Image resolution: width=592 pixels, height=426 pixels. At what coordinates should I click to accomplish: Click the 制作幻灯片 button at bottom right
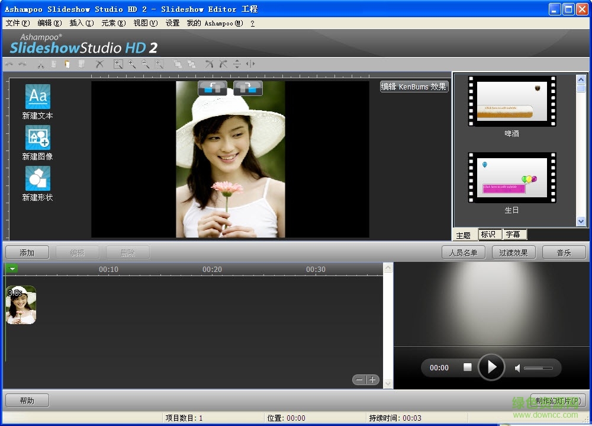[557, 400]
